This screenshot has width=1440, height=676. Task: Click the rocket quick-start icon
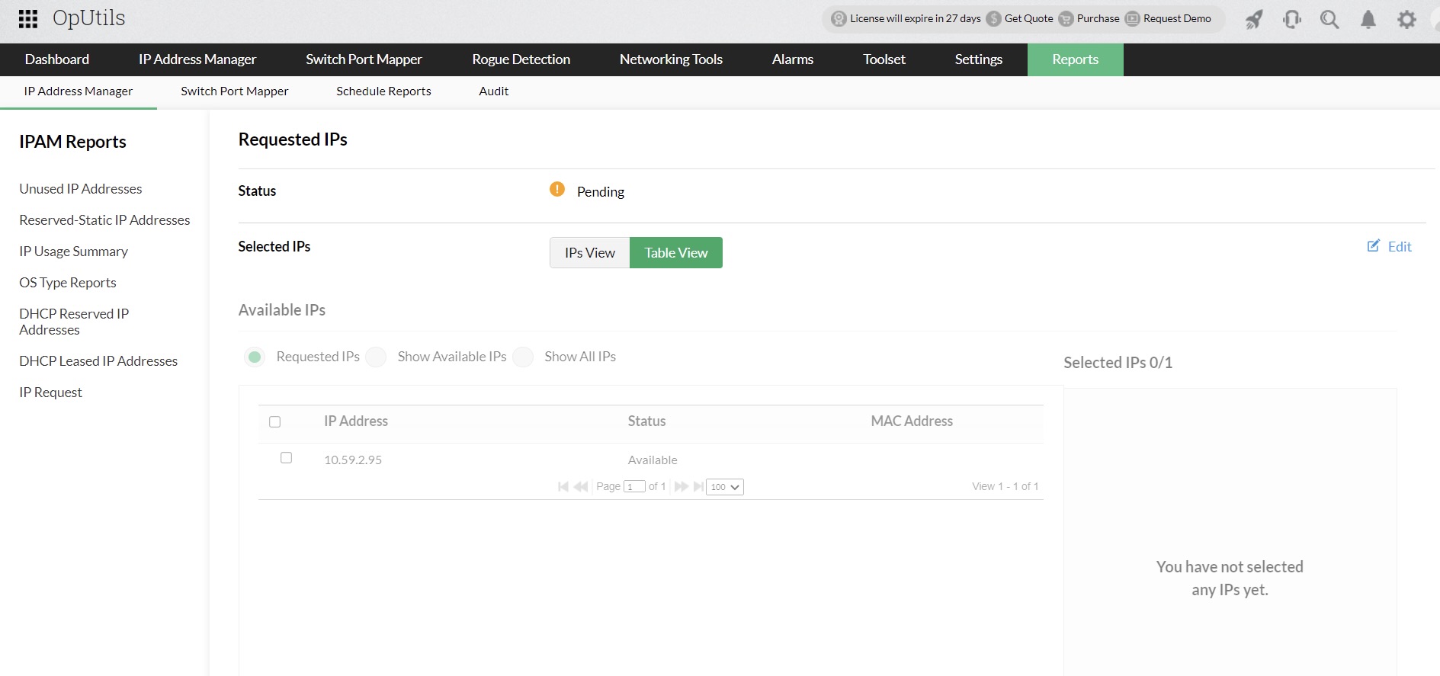tap(1254, 19)
